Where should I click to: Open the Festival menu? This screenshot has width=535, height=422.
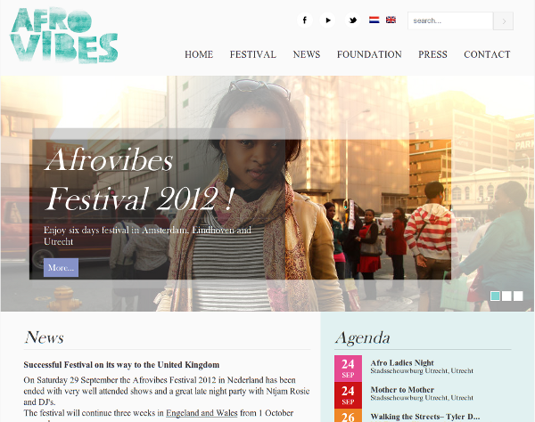click(x=253, y=54)
